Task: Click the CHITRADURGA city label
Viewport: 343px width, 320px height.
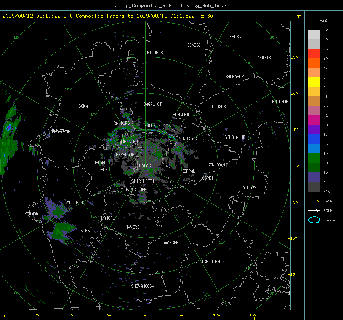Action: point(207,261)
